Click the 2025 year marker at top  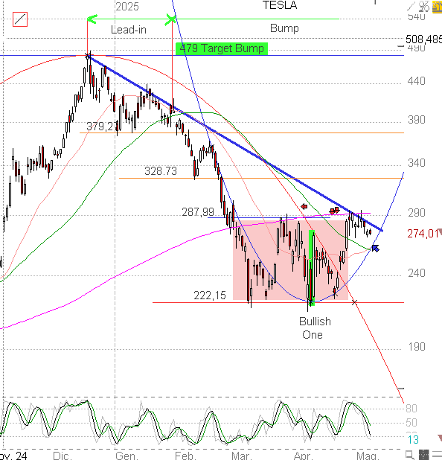coord(127,7)
